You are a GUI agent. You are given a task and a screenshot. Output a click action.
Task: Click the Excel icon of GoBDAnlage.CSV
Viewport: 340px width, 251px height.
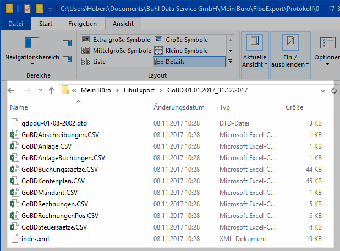click(15, 146)
